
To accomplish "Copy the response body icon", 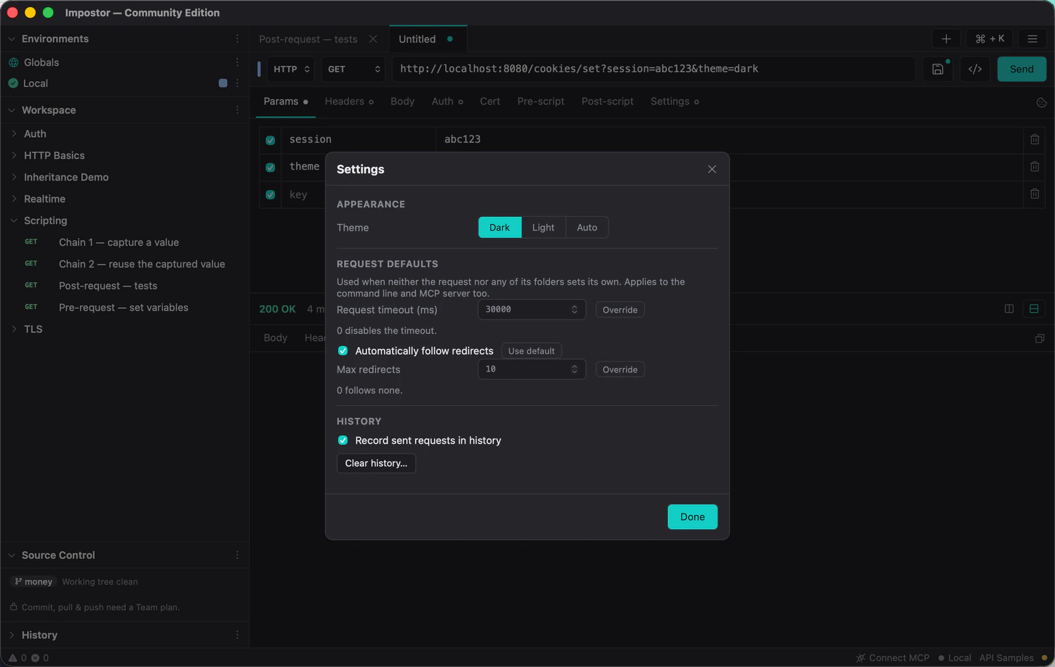I will click(x=1040, y=338).
